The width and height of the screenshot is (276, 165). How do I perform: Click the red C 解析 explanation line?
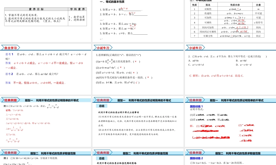[216, 76]
